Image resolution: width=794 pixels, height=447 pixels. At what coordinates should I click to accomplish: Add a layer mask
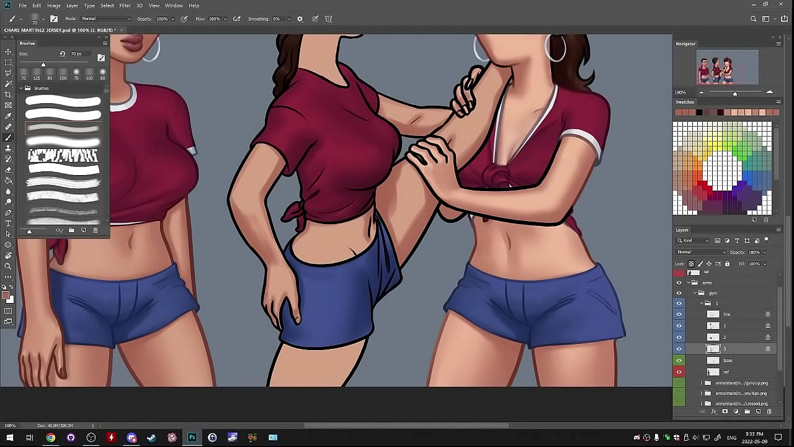725,412
